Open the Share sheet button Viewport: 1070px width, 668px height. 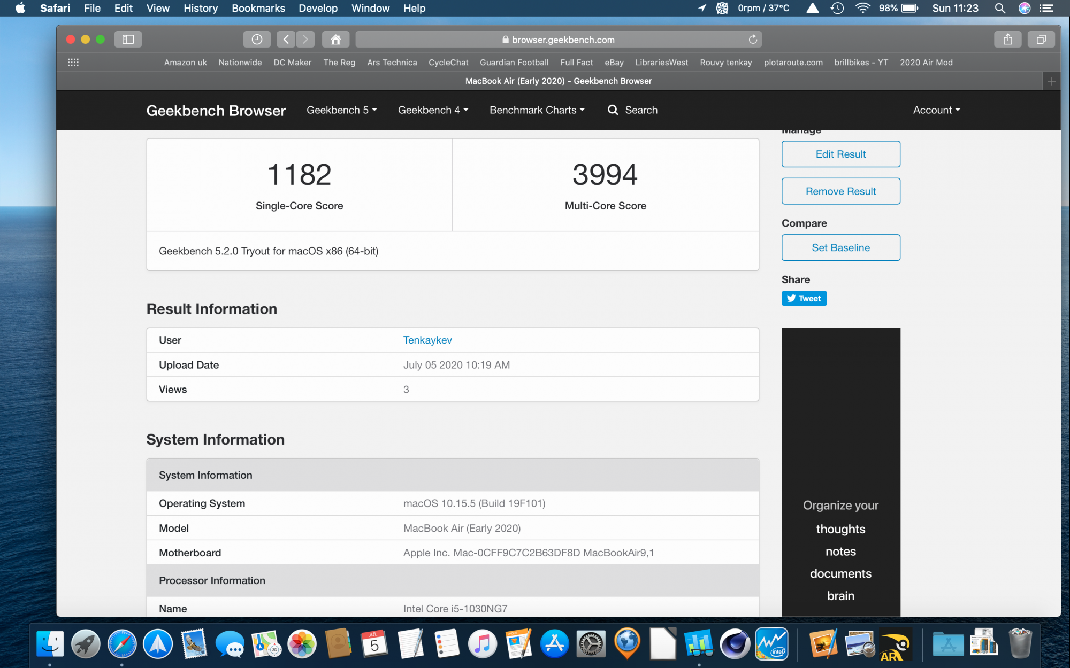[x=1008, y=39]
